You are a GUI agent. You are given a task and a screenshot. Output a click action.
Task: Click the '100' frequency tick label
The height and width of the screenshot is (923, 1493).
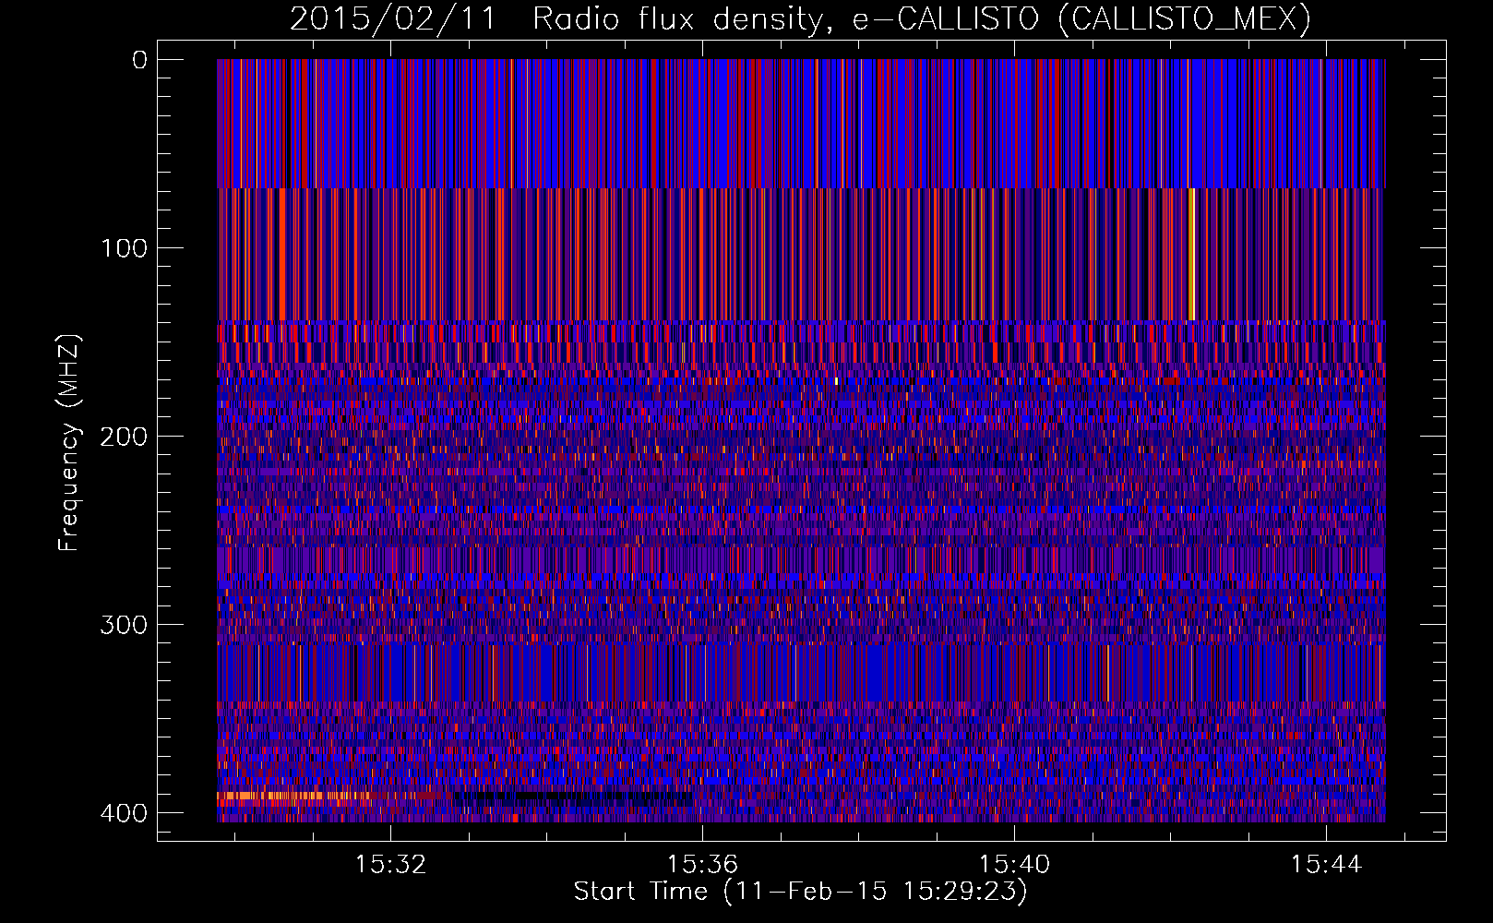click(125, 248)
